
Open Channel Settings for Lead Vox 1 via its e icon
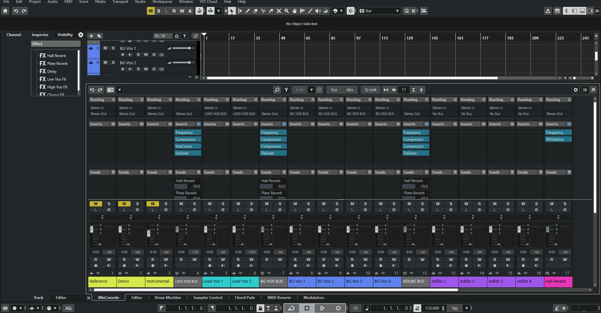coord(223,209)
